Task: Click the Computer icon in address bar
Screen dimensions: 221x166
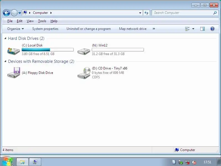Action: tap(25, 13)
